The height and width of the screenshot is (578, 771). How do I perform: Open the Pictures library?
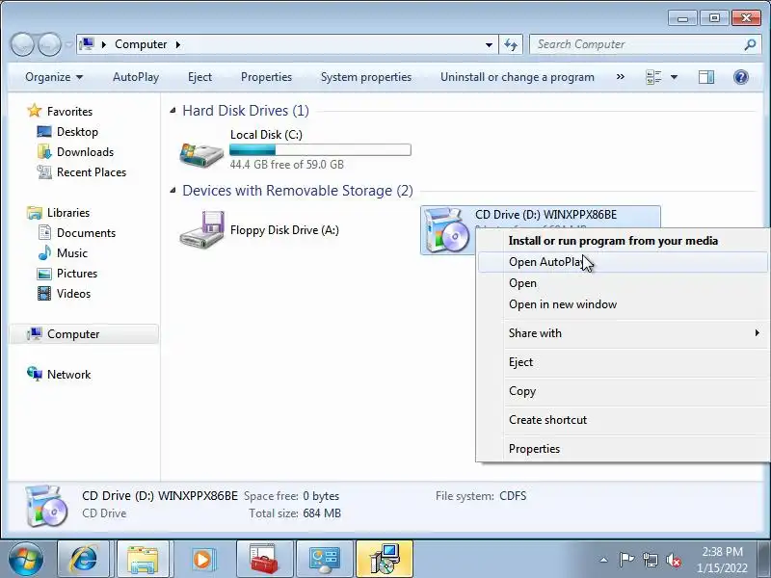[x=77, y=274]
